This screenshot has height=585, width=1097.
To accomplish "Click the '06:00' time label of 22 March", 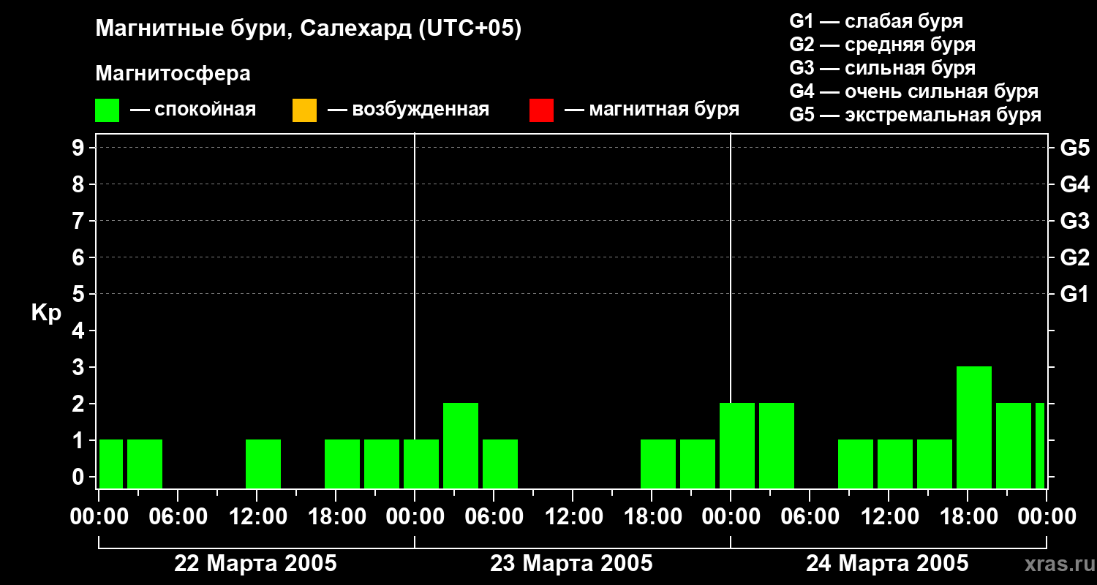I will coord(178,517).
